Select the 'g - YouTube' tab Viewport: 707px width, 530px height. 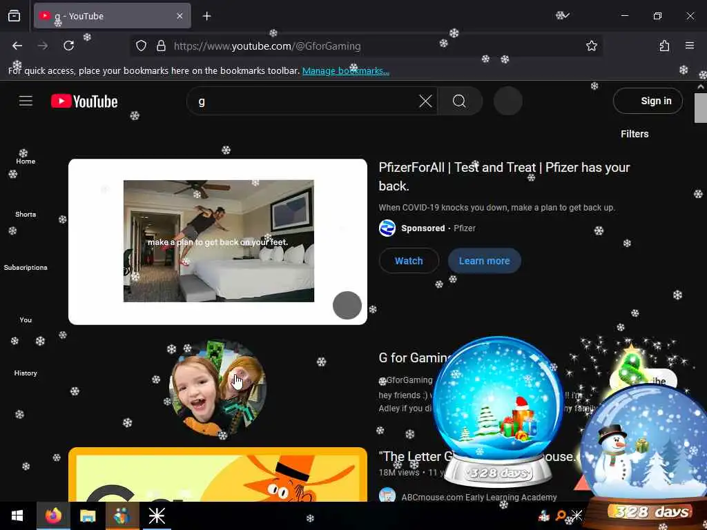[113, 16]
